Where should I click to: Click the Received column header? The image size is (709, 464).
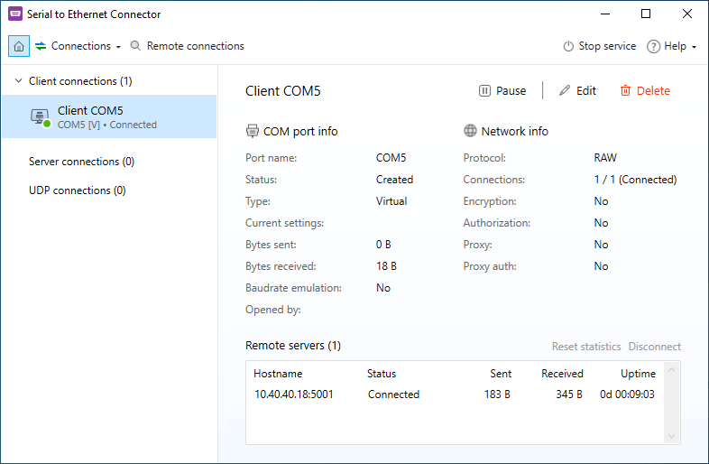562,374
